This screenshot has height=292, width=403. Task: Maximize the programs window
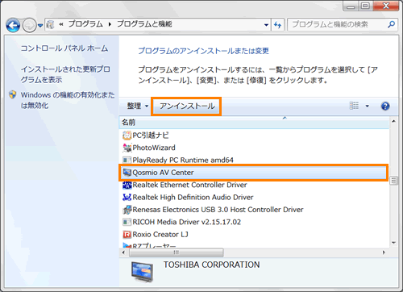click(365, 6)
